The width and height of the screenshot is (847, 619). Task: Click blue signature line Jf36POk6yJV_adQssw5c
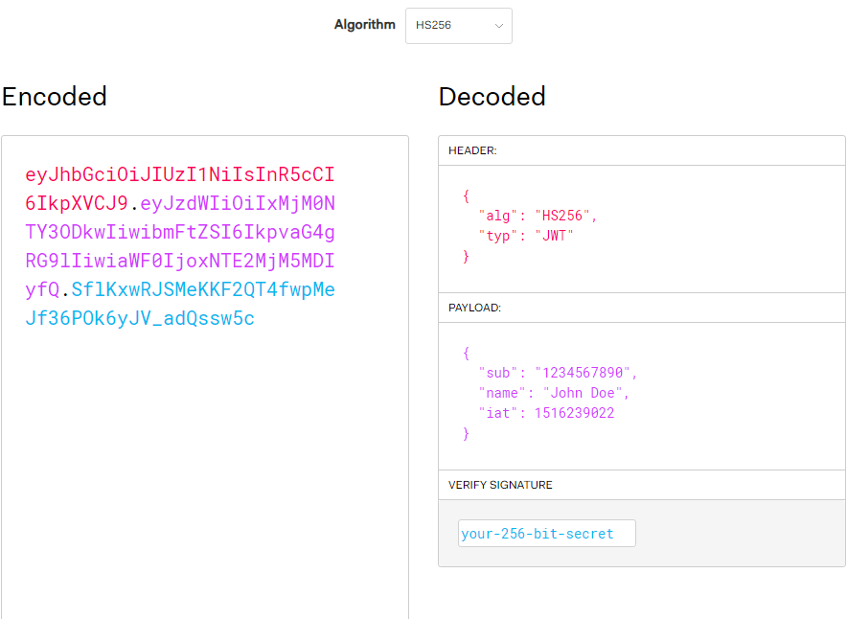pos(140,319)
